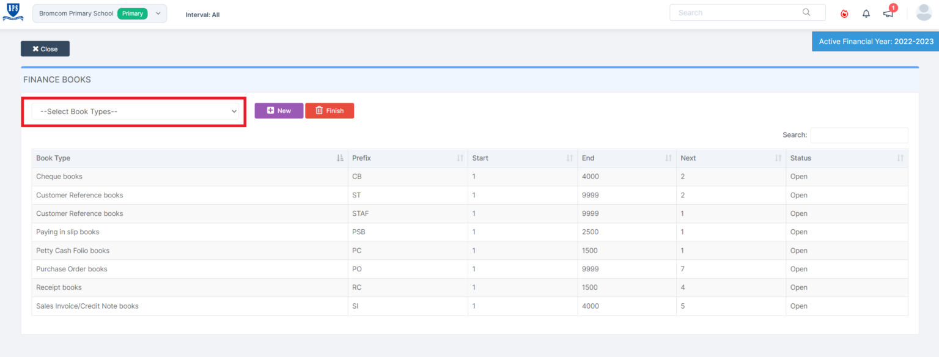
Task: Select the Sales Invoice/Credit Note books row
Action: click(87, 306)
